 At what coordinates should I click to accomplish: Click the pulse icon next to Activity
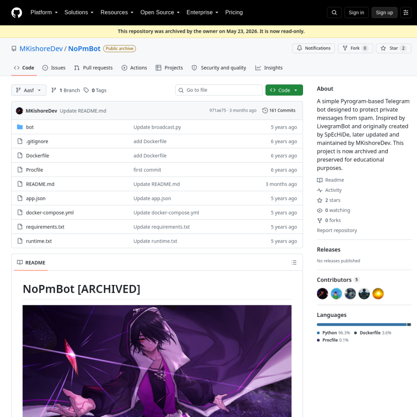click(320, 190)
